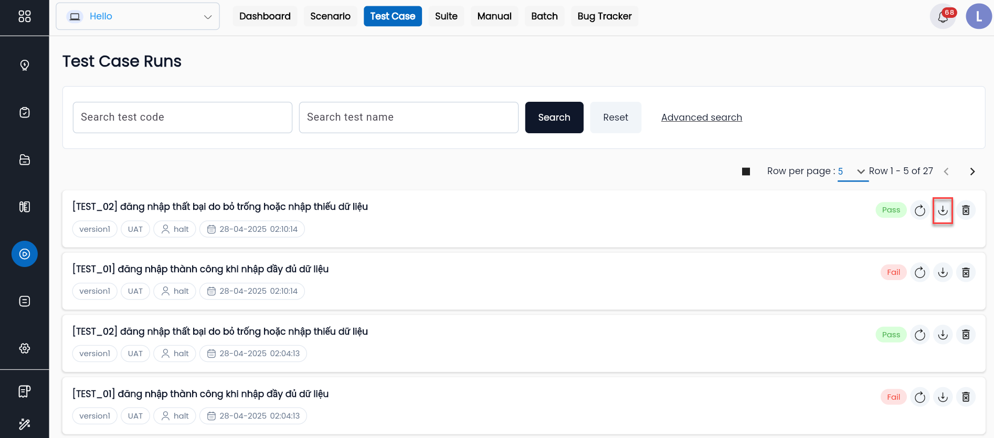Expand the Hello project dropdown

(x=138, y=16)
